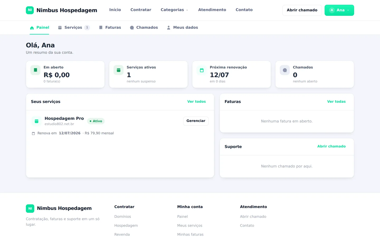Open Contratar in the top navigation

[x=141, y=10]
